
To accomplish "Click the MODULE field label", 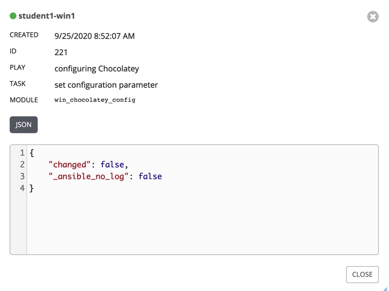I will tap(24, 100).
